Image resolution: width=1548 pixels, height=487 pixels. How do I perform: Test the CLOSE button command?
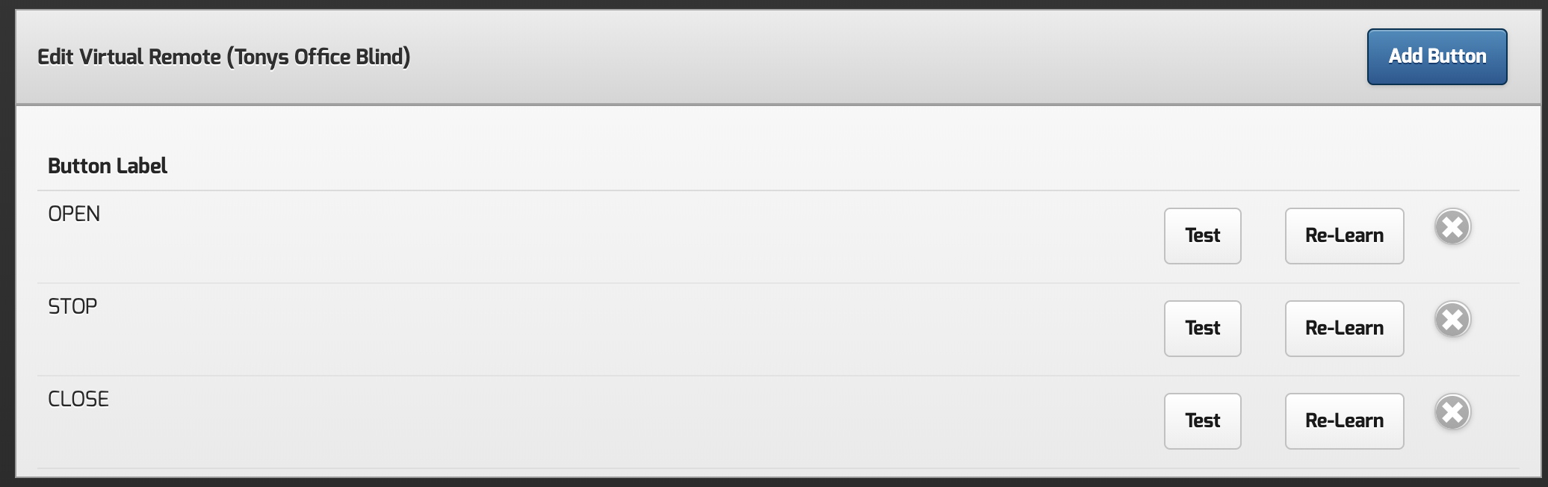click(x=1202, y=421)
